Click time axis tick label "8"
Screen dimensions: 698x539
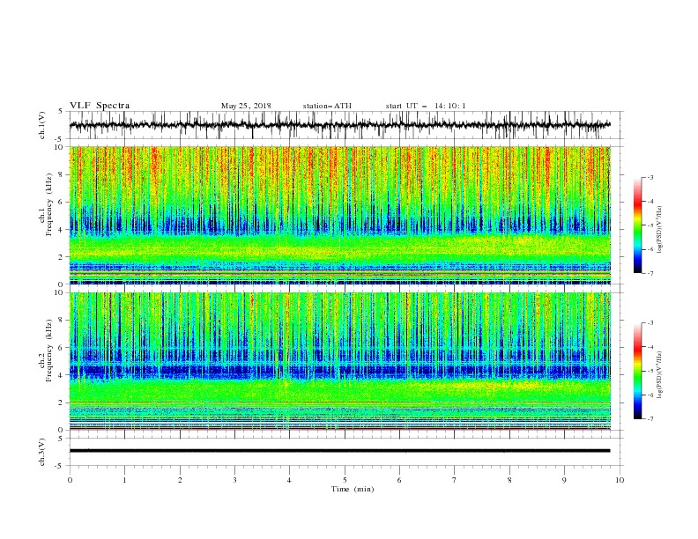click(509, 480)
